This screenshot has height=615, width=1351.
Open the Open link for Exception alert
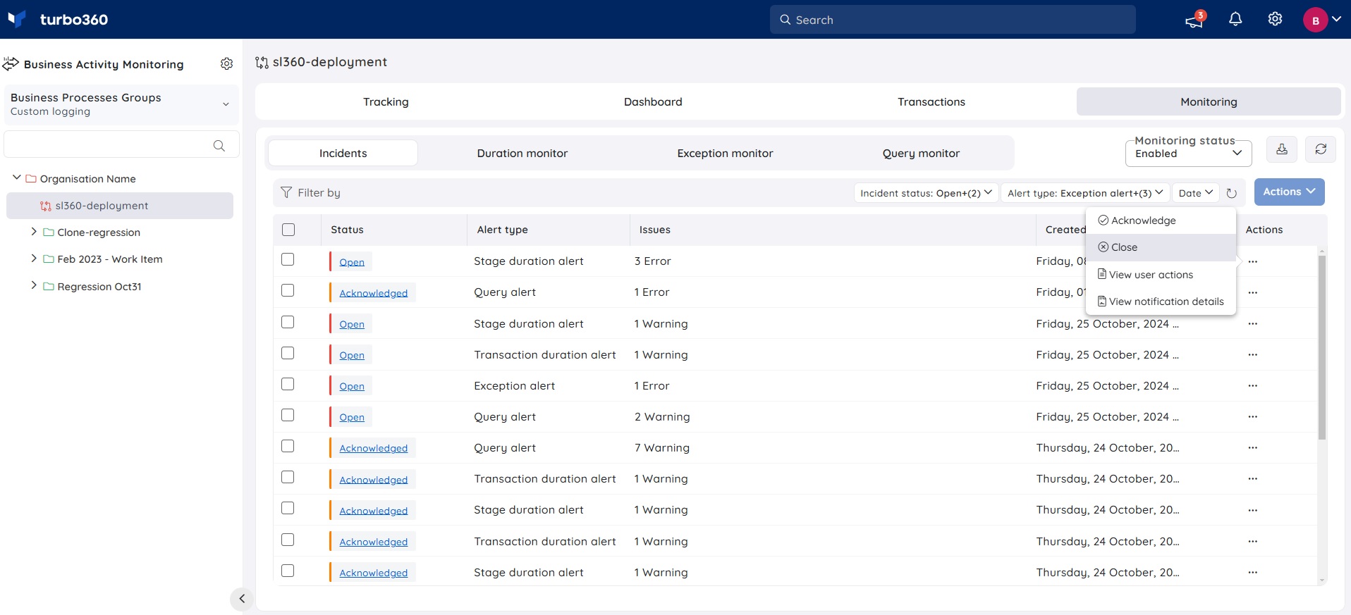[x=352, y=386]
